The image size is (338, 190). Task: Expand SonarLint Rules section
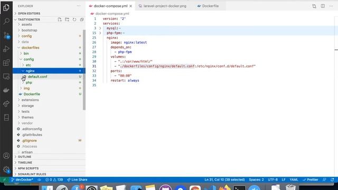49,174
